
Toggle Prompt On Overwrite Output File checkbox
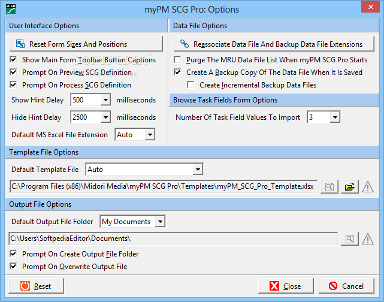13,266
